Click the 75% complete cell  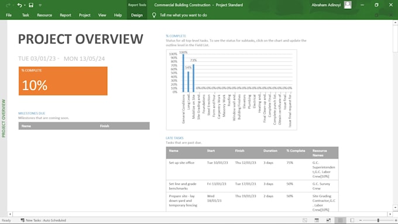click(x=290, y=163)
